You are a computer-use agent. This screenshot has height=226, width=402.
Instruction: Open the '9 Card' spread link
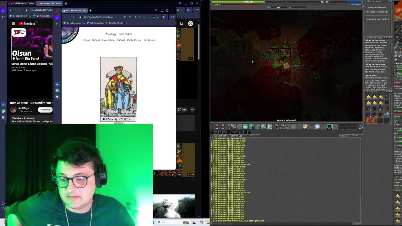tap(121, 40)
